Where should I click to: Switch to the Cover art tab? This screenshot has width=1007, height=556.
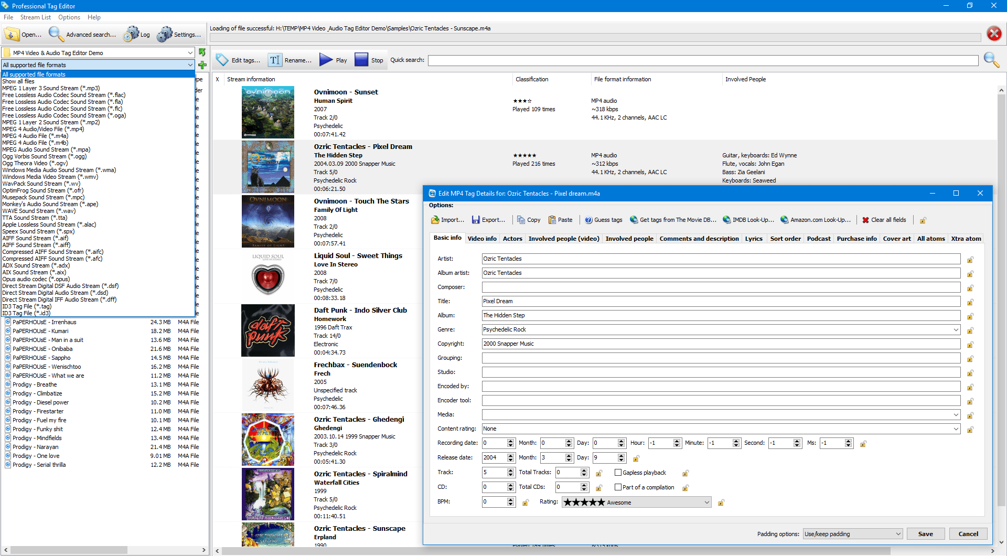(896, 239)
